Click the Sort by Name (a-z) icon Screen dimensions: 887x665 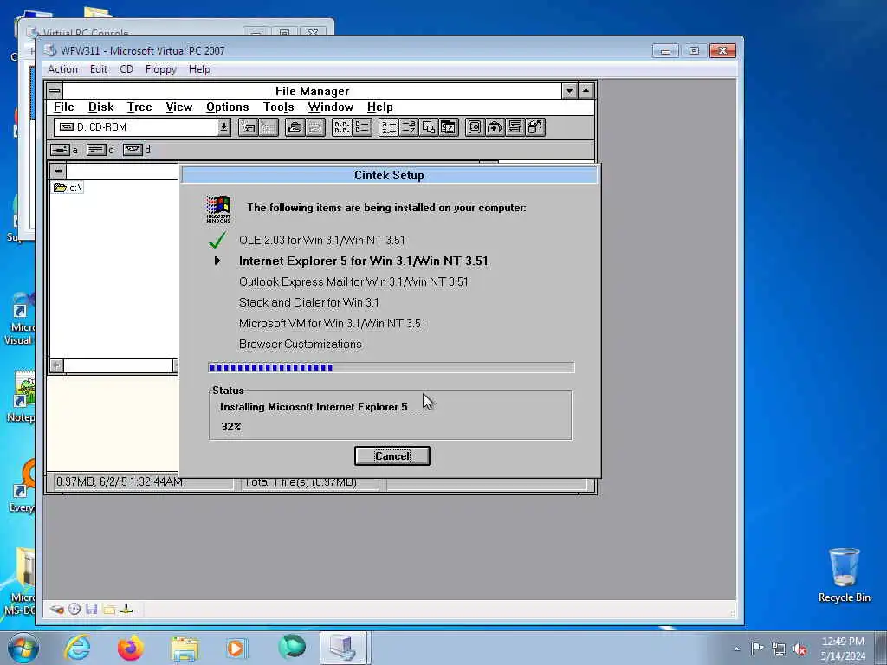coord(389,127)
